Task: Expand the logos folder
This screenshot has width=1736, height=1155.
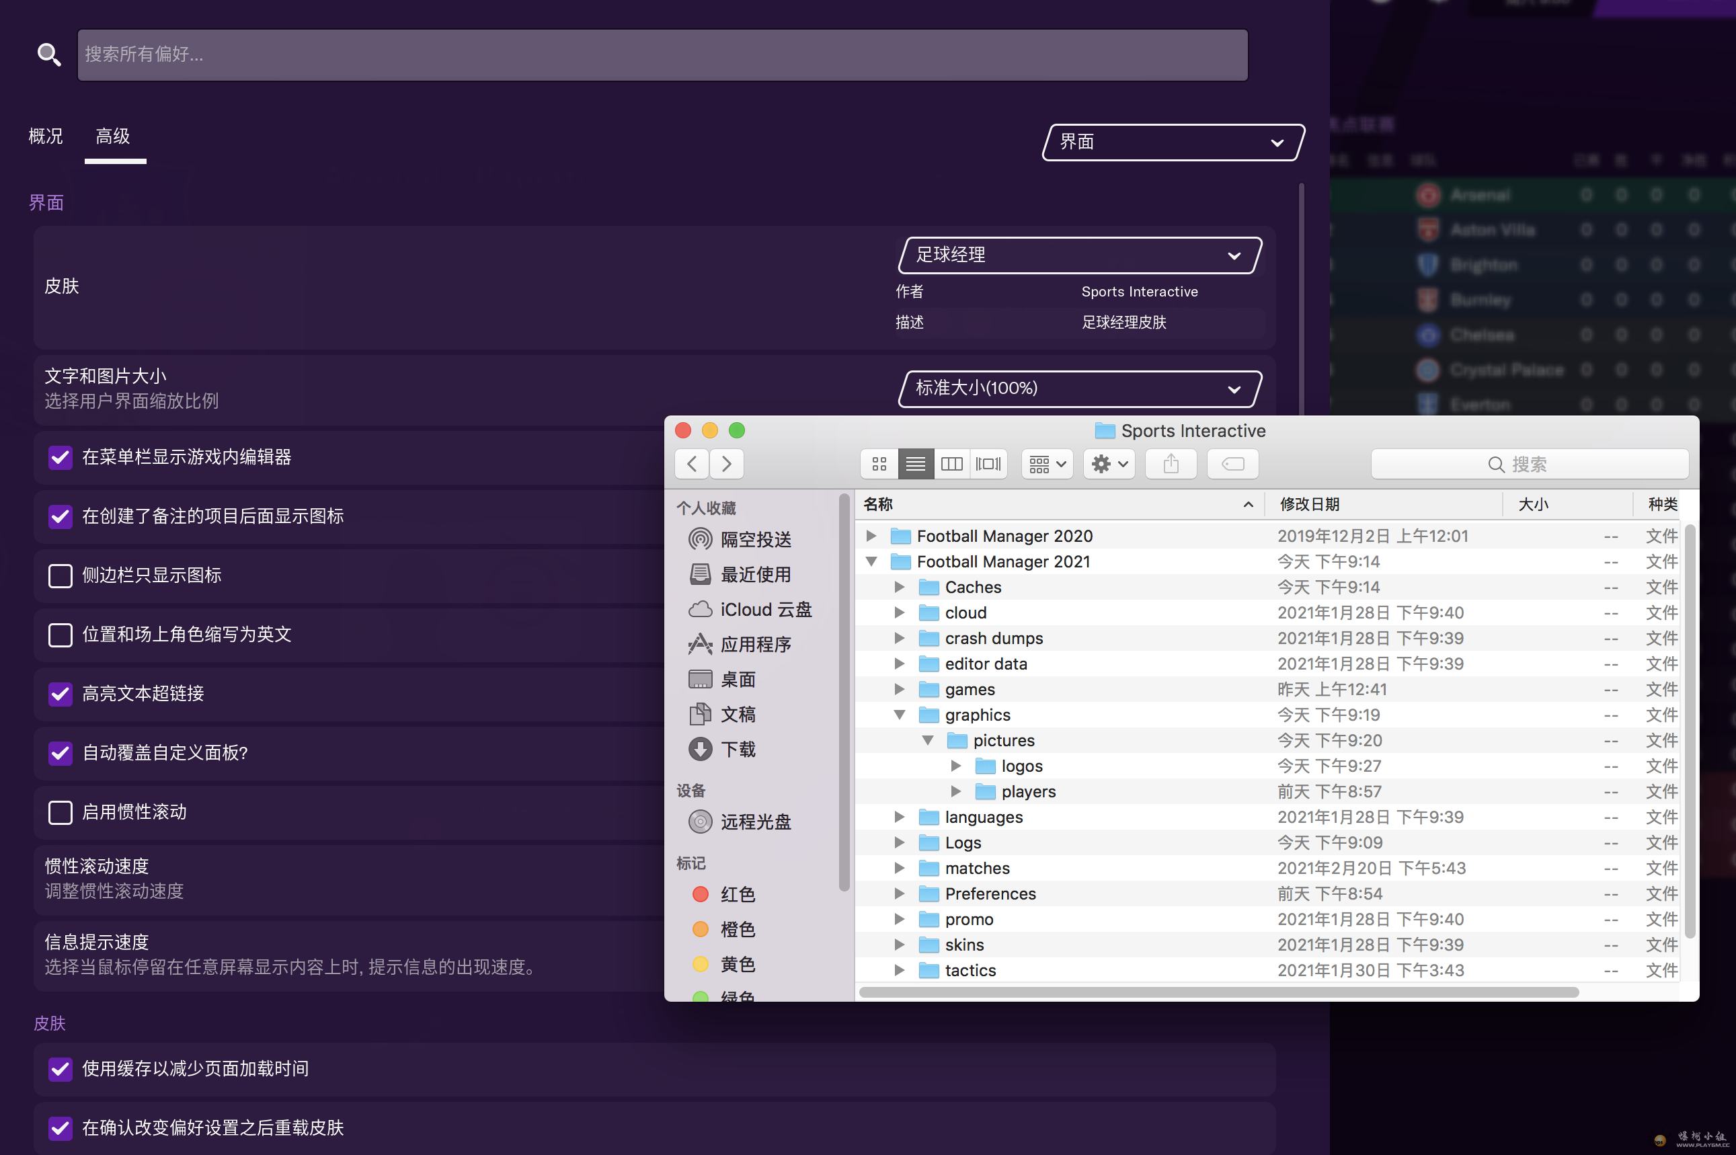Action: tap(955, 766)
